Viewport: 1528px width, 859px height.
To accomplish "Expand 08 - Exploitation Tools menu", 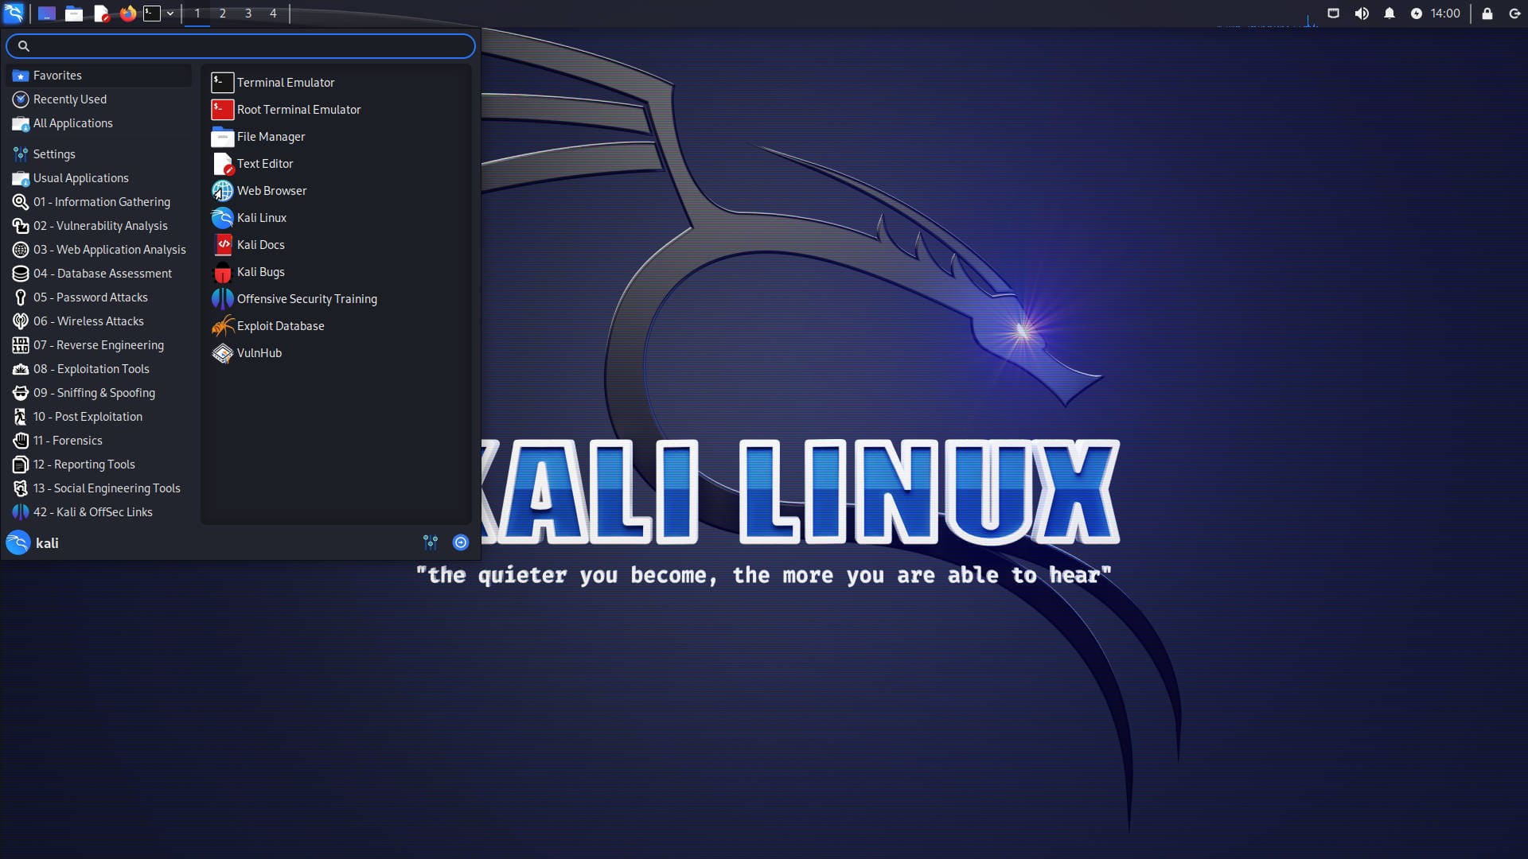I will [92, 368].
